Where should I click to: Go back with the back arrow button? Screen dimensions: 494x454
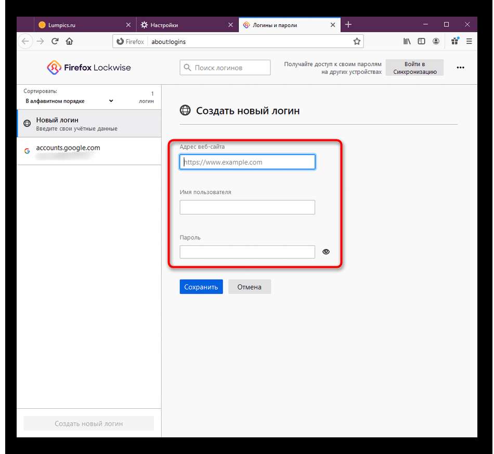tap(25, 41)
